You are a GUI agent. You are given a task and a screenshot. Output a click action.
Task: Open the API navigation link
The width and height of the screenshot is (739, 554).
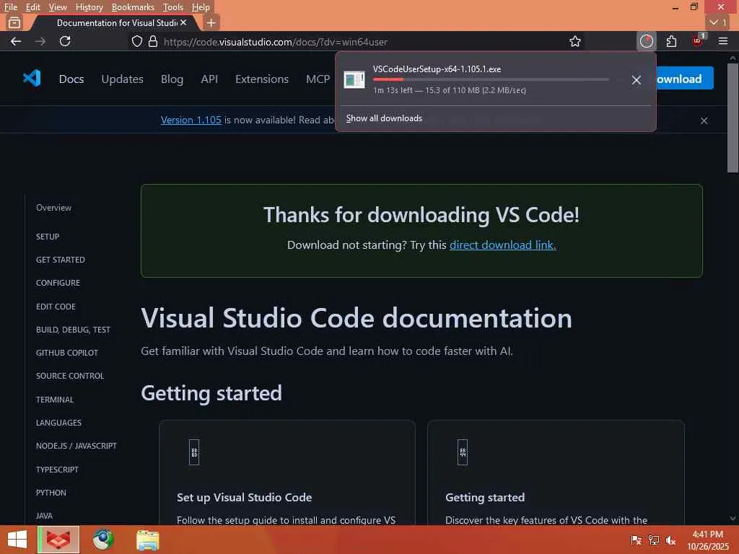tap(209, 79)
